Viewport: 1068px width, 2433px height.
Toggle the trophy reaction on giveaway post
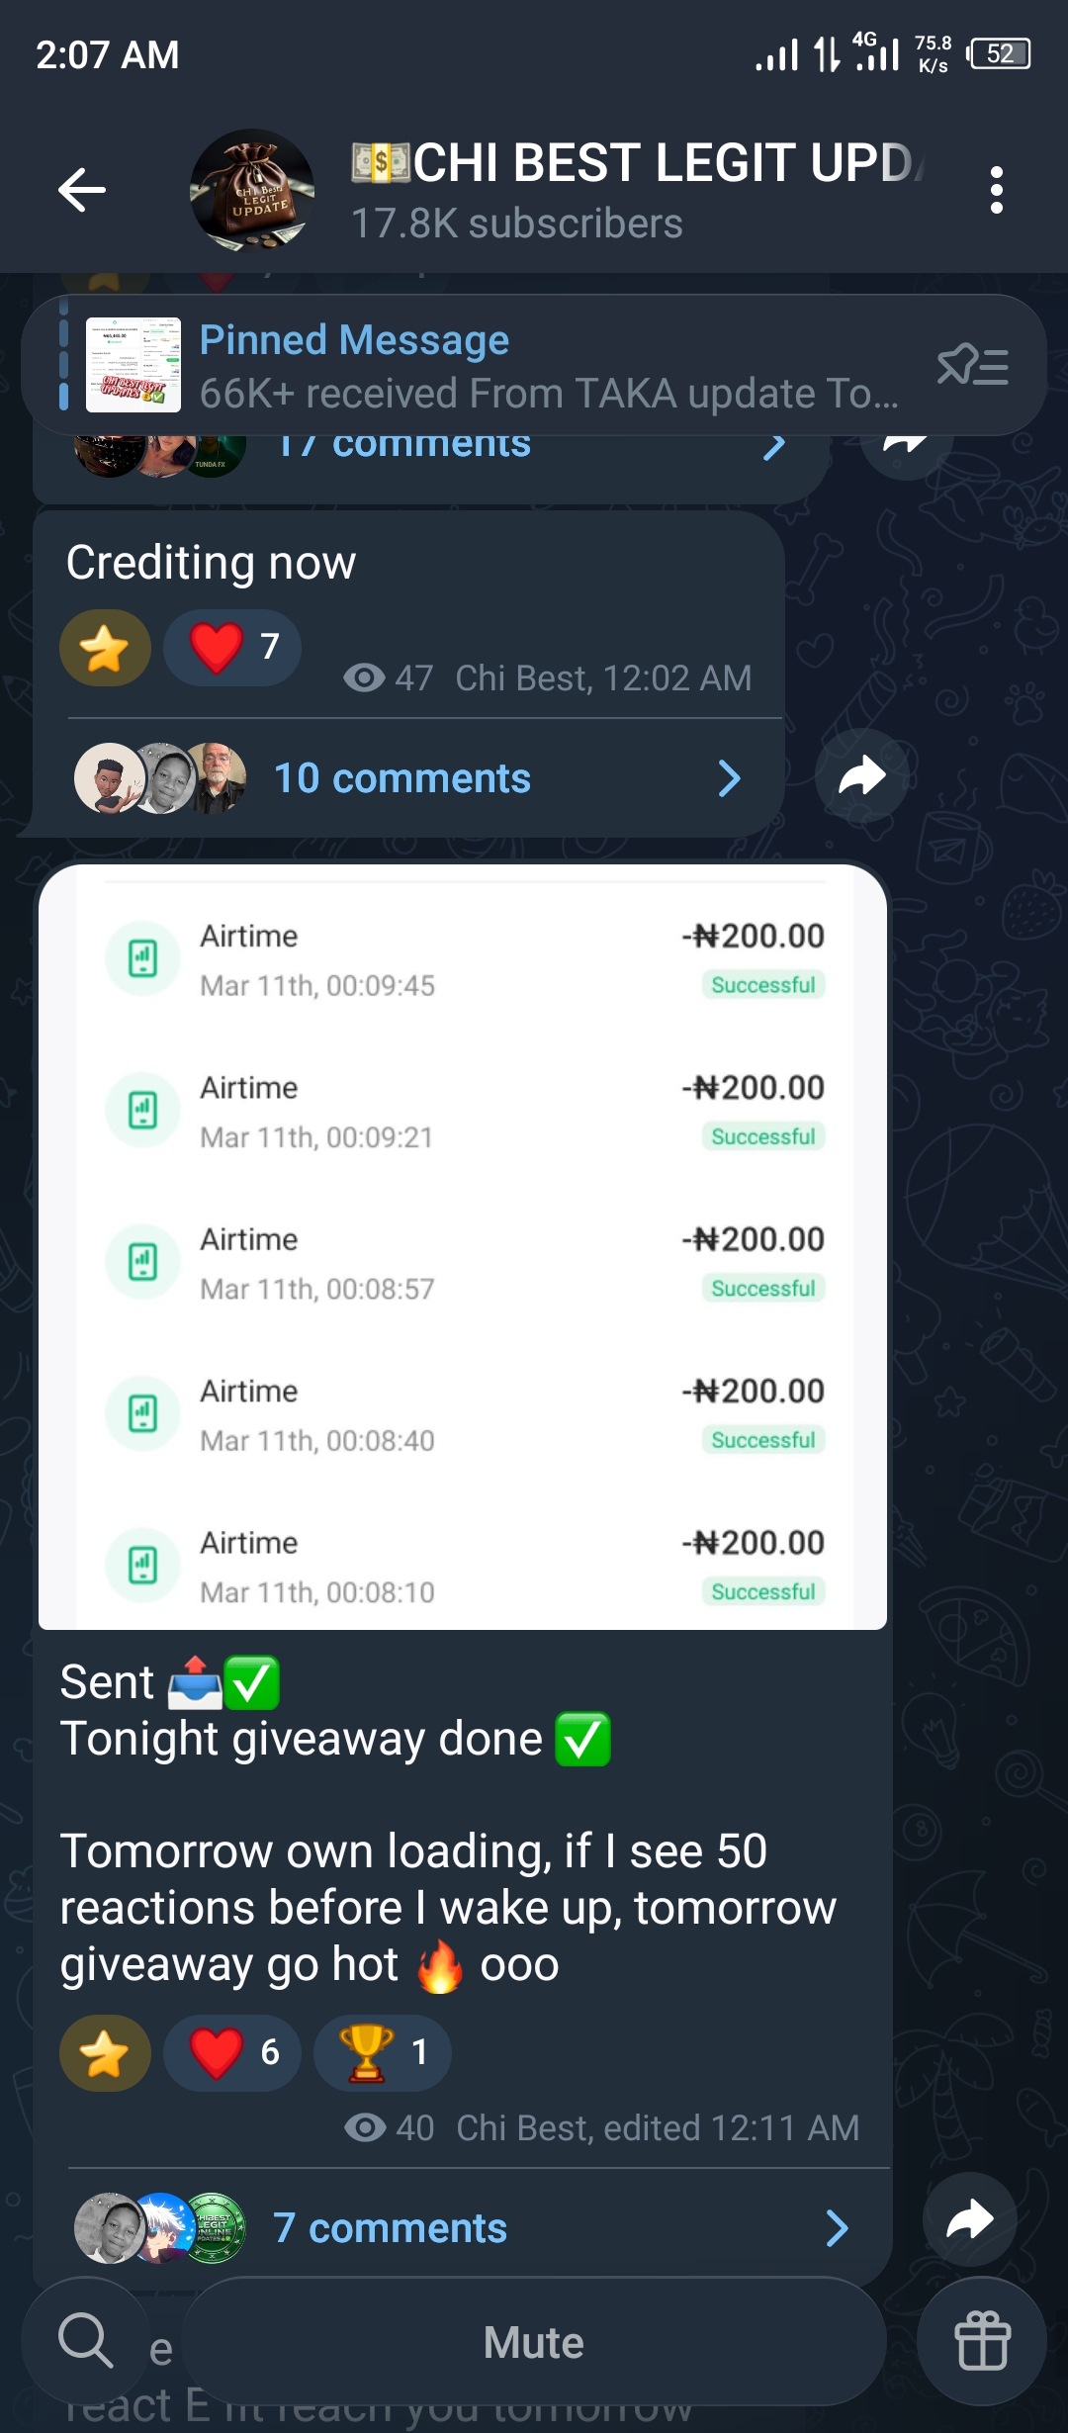[x=382, y=2052]
